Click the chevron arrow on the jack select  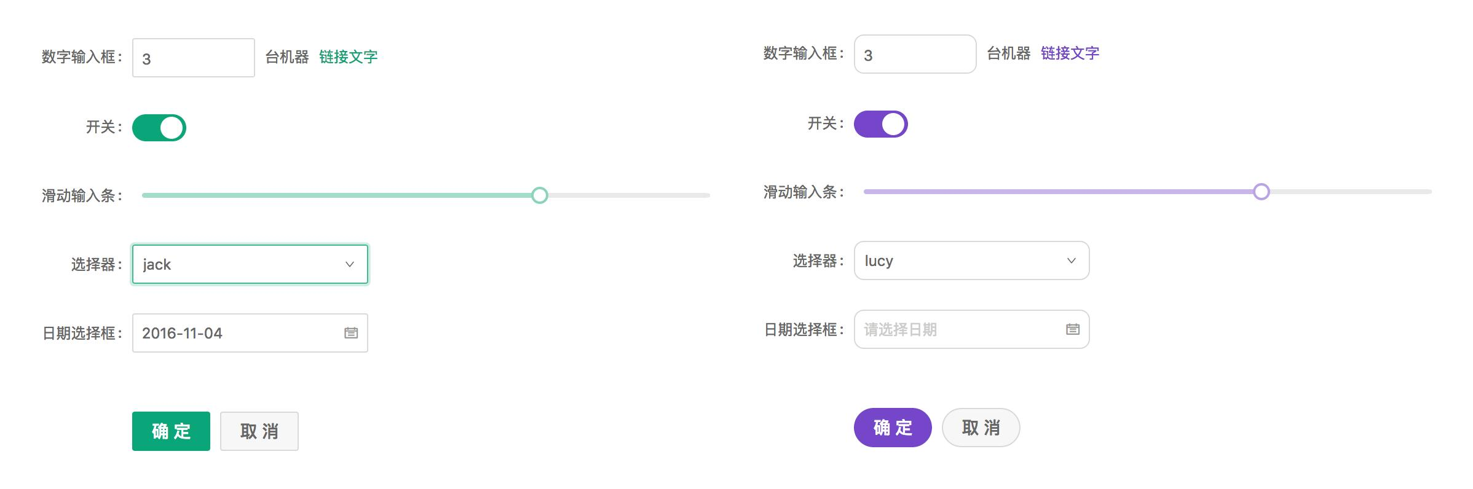pos(350,264)
